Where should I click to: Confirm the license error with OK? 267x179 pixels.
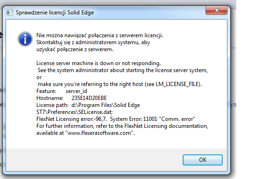[x=203, y=160]
